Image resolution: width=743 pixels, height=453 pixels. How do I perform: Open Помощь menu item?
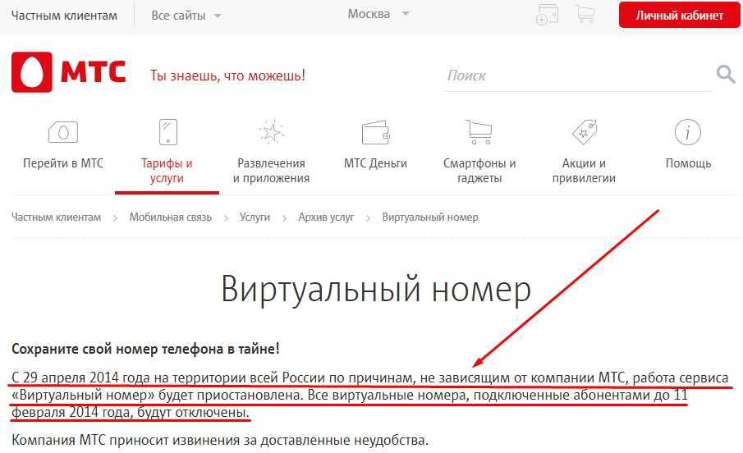point(688,163)
